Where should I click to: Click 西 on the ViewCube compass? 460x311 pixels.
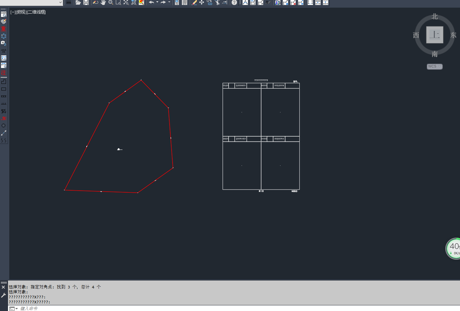[x=416, y=35]
